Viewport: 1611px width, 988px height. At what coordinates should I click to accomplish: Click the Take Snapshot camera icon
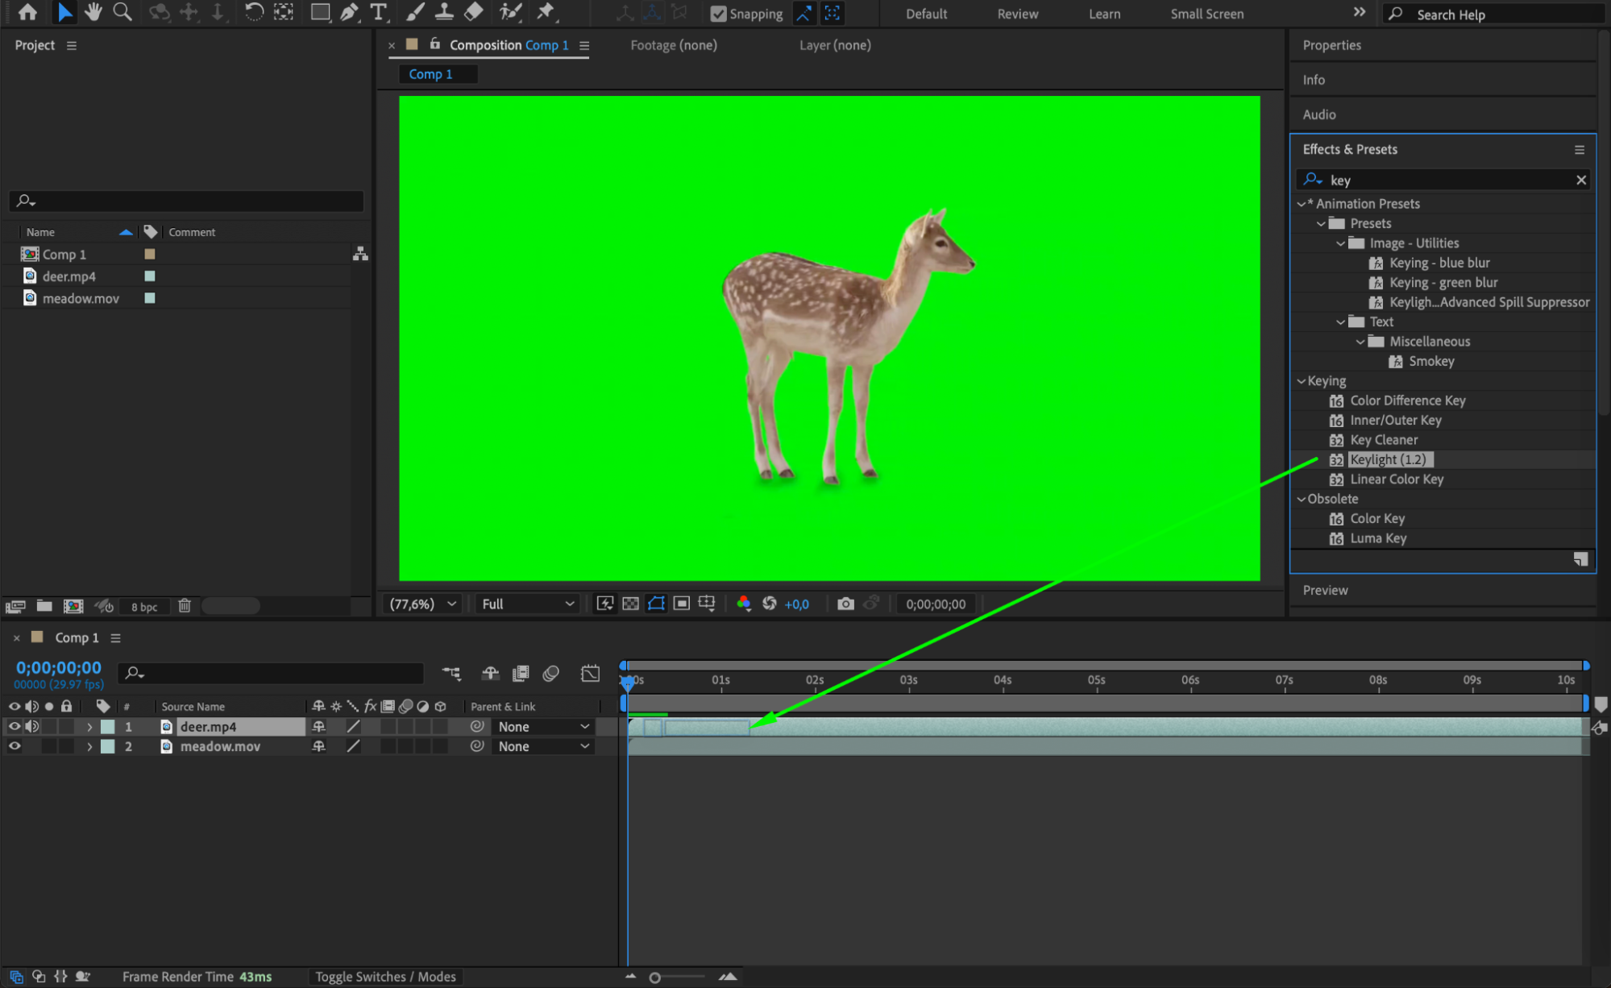[x=845, y=604]
